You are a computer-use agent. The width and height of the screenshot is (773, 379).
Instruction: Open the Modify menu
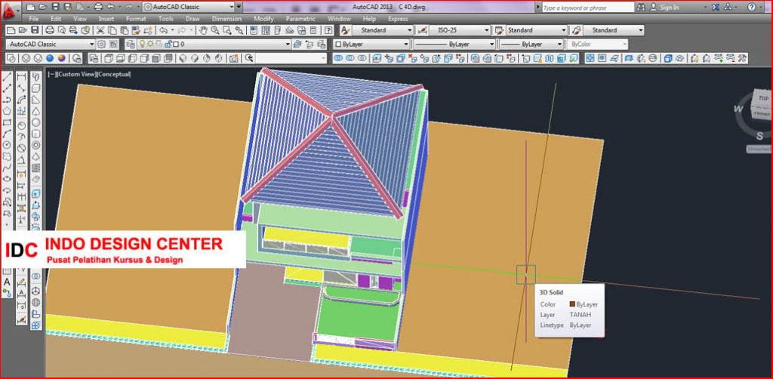(x=263, y=19)
